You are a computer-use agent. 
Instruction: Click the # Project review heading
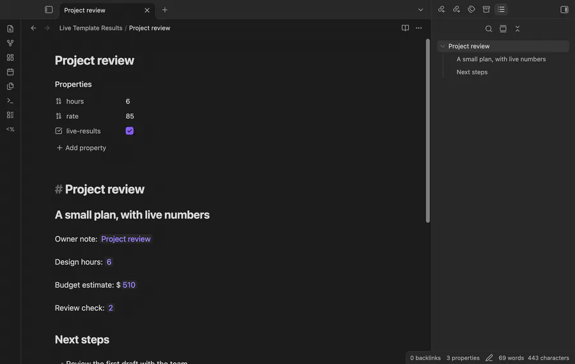click(100, 189)
